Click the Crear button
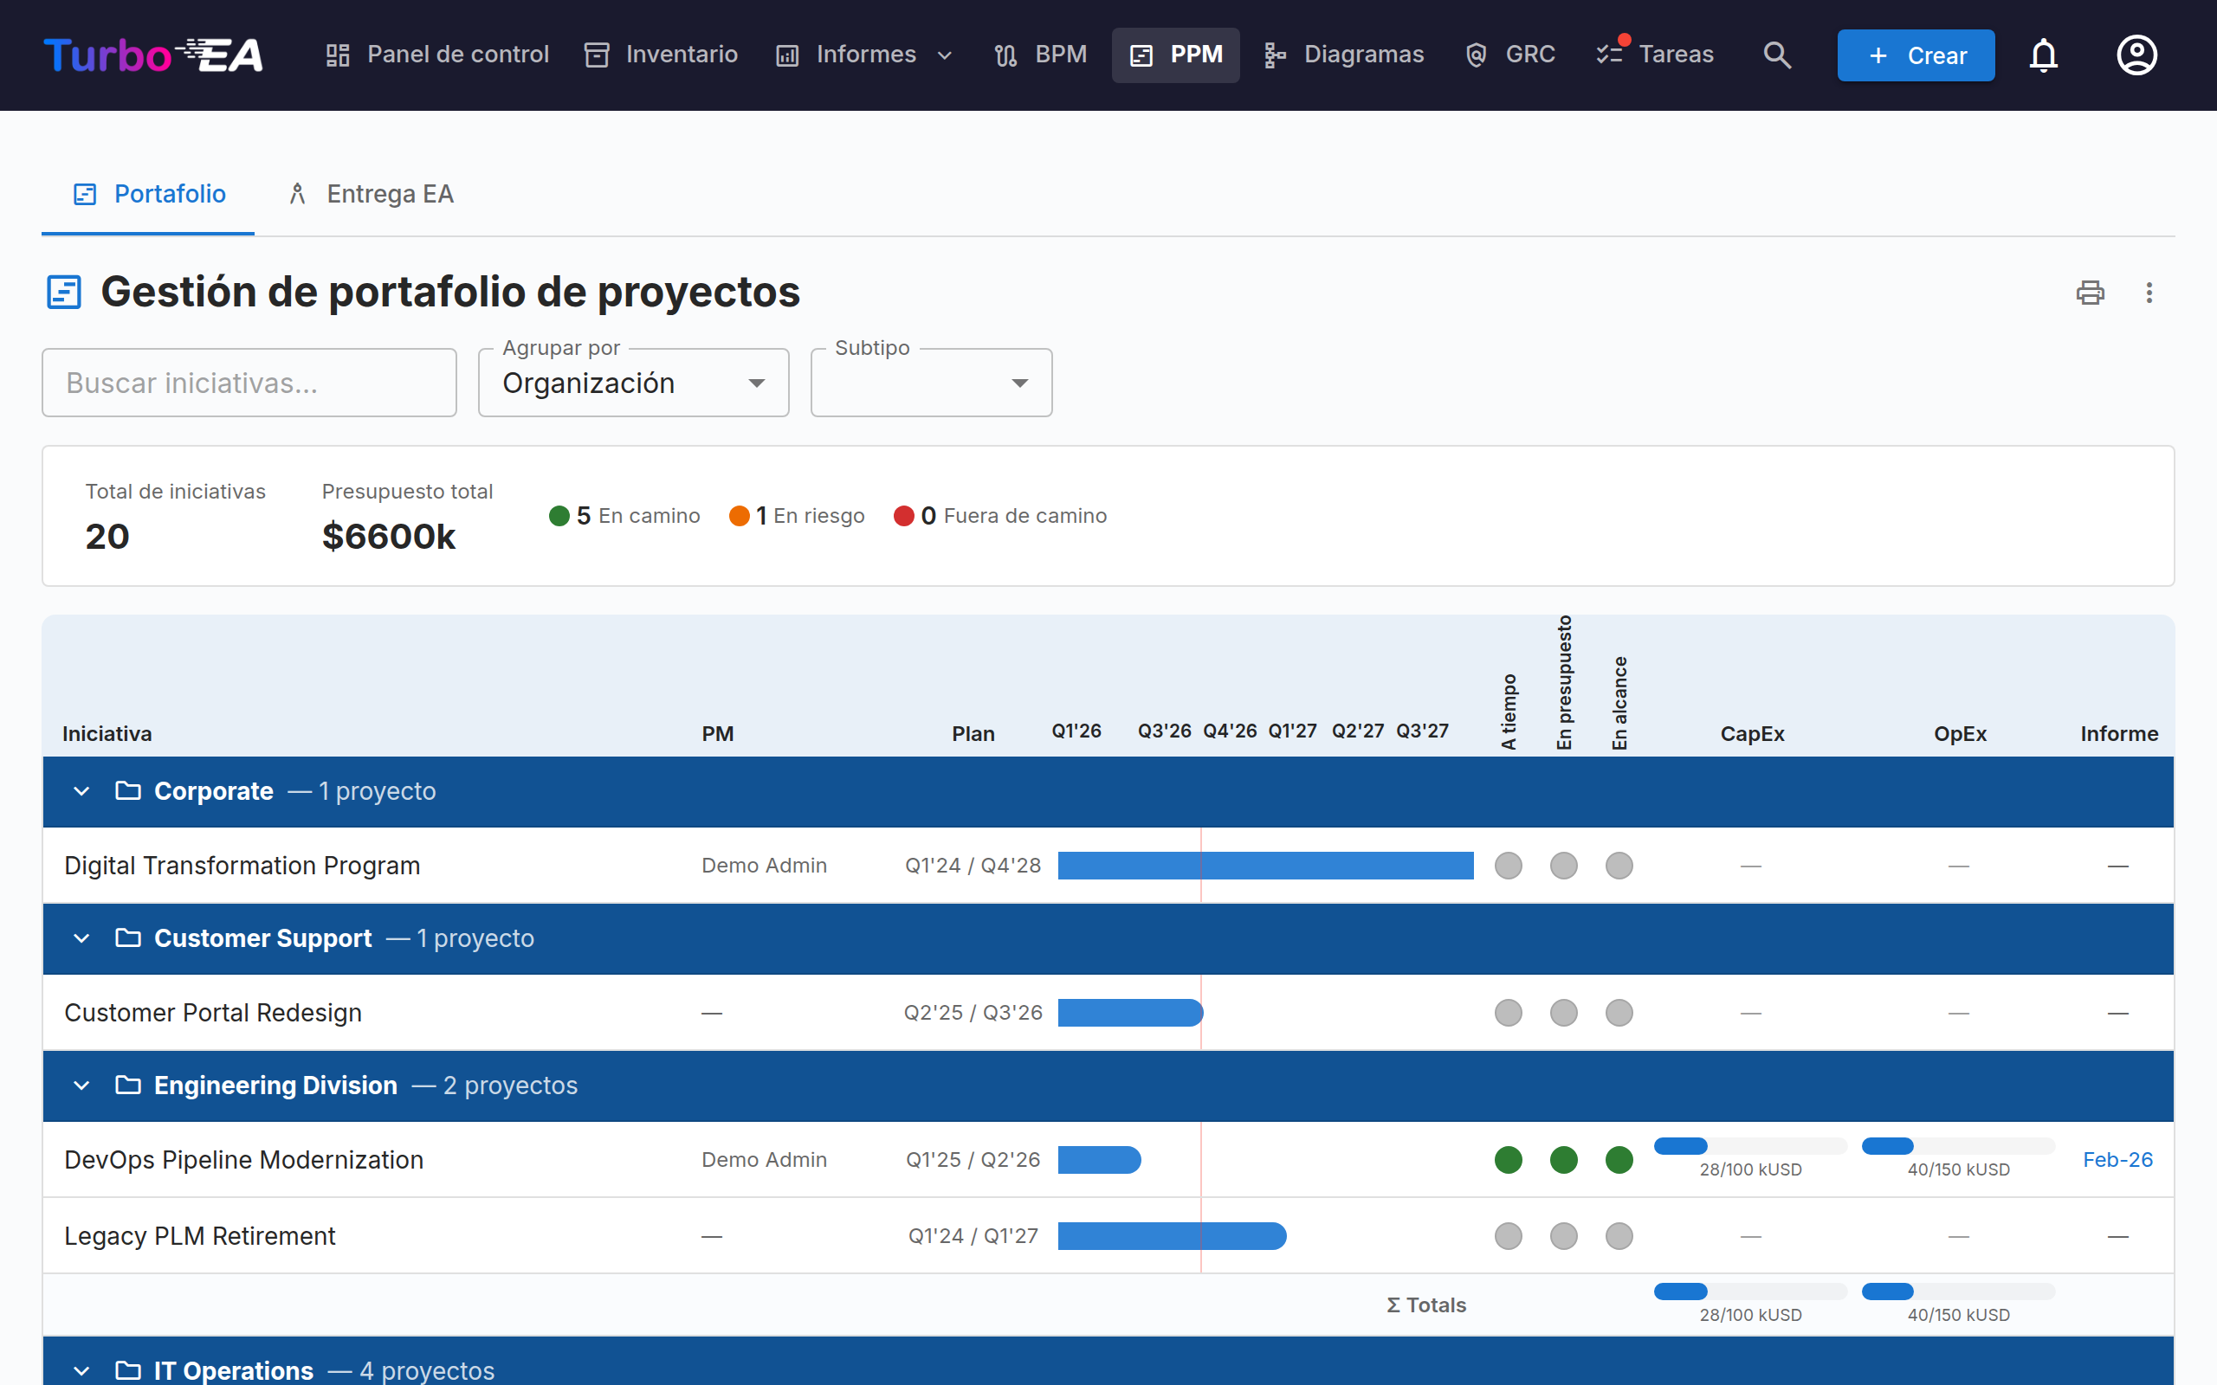Image resolution: width=2217 pixels, height=1385 pixels. pos(1916,56)
